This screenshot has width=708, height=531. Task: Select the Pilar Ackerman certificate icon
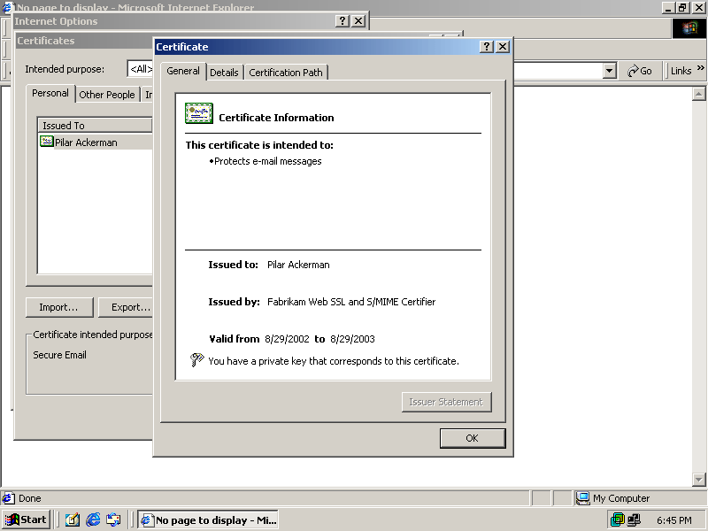coord(46,142)
